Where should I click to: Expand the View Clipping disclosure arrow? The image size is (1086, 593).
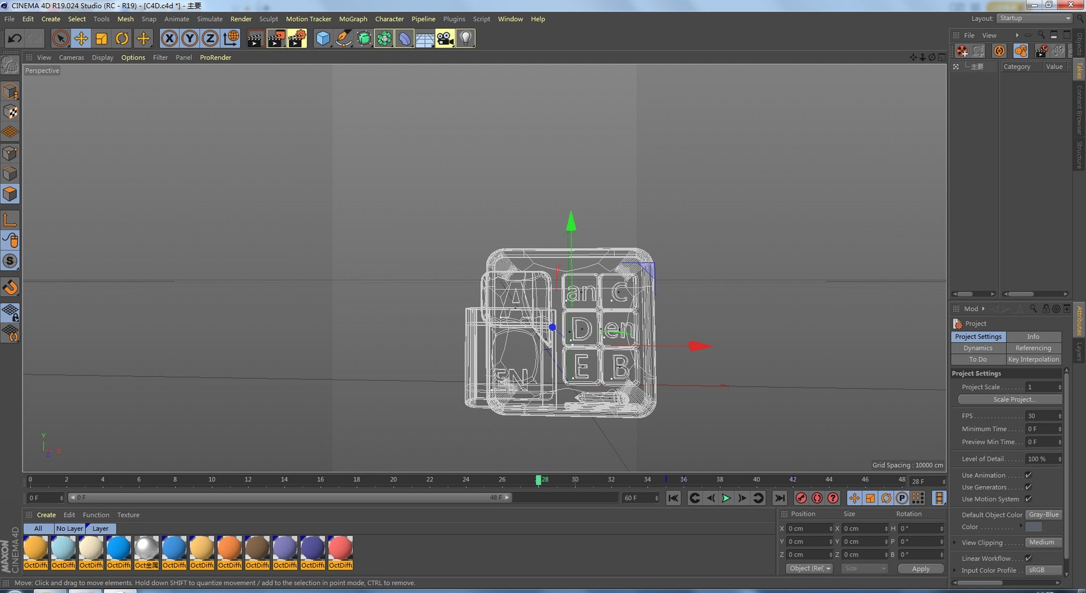[955, 543]
